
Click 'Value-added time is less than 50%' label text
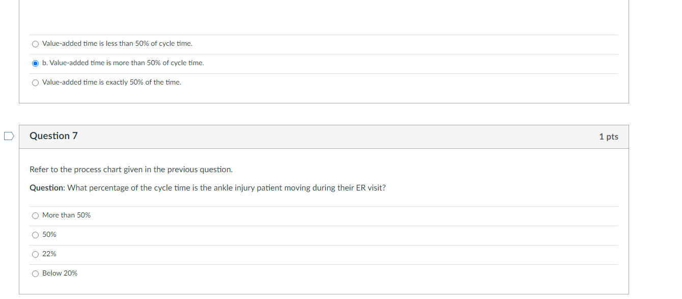point(117,44)
